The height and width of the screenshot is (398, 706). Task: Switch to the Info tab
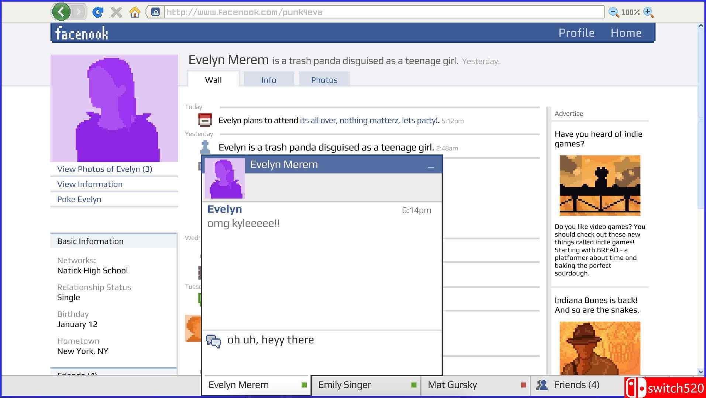[x=269, y=80]
